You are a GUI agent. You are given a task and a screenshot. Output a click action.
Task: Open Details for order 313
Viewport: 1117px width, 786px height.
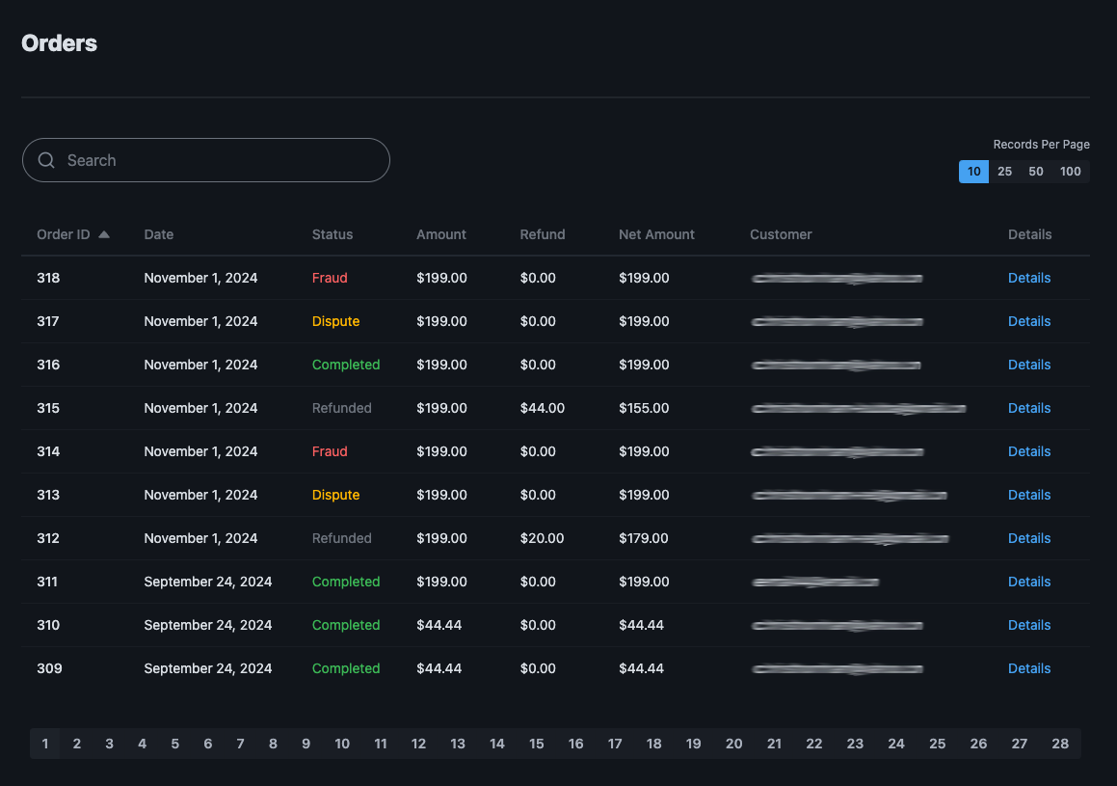[x=1028, y=496]
